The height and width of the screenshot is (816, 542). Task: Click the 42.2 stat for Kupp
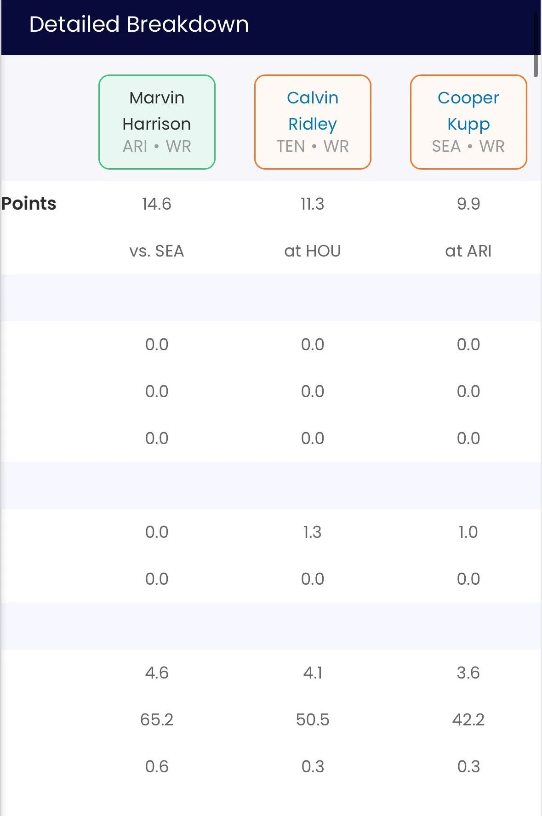pyautogui.click(x=468, y=719)
